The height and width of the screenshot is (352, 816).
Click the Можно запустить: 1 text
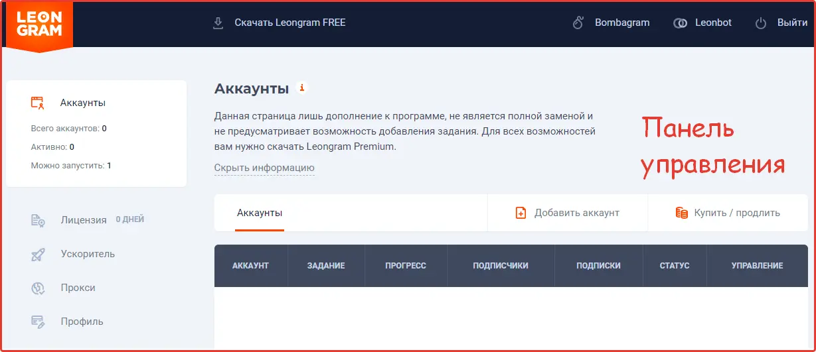pyautogui.click(x=71, y=166)
